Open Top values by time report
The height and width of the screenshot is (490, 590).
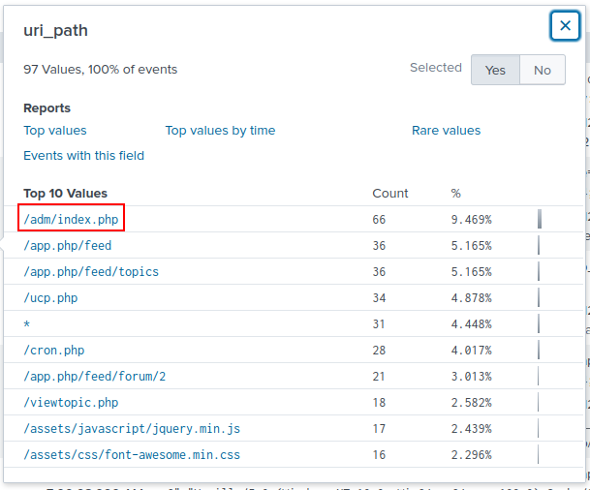[x=220, y=131]
